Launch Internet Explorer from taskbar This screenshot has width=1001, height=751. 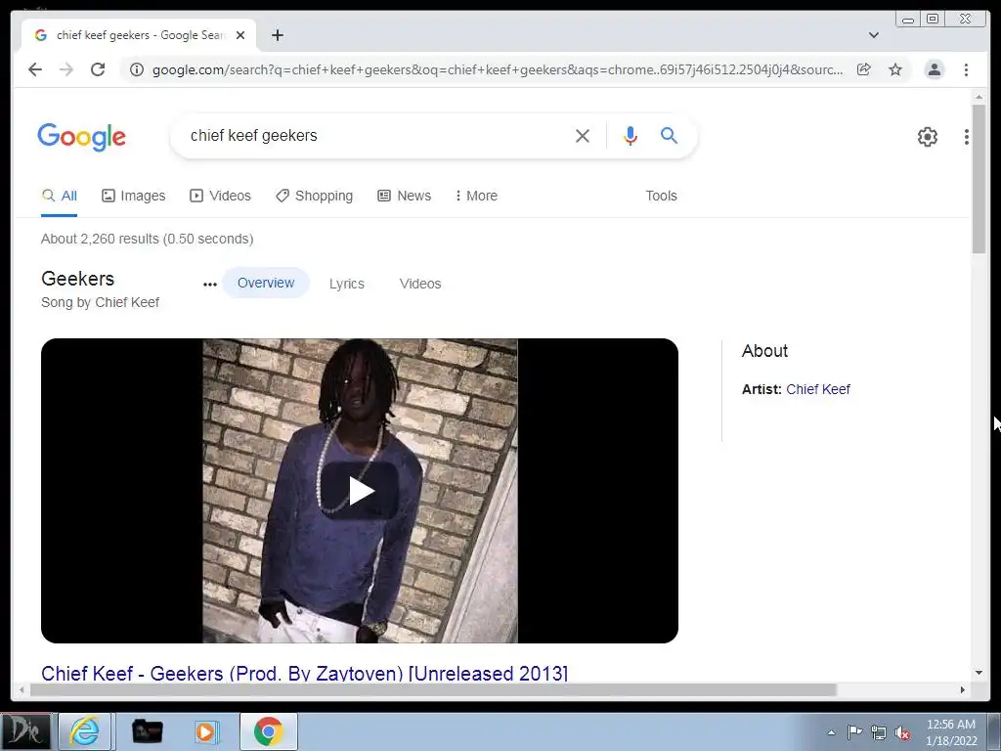point(85,730)
